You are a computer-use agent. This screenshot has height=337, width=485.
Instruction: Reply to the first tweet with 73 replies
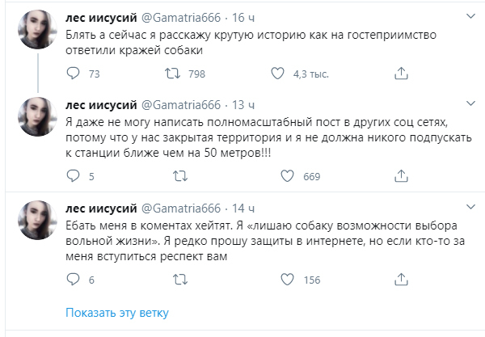coord(73,74)
